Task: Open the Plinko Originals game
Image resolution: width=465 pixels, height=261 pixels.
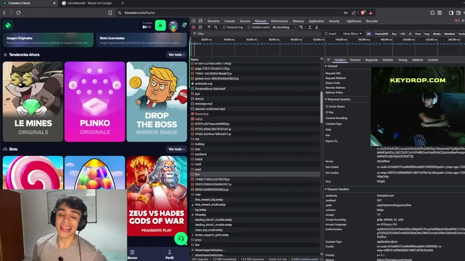Action: coord(95,101)
